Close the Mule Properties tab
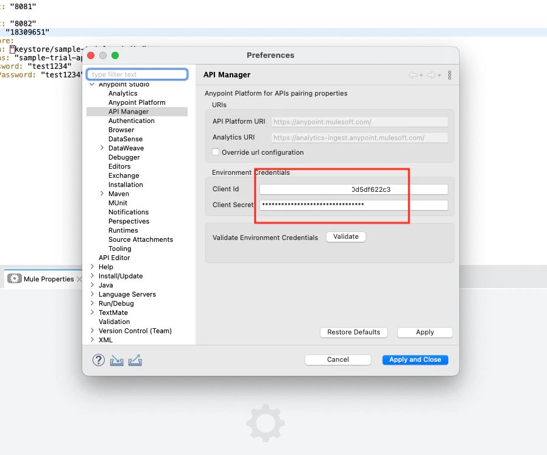The width and height of the screenshot is (547, 455). point(79,279)
